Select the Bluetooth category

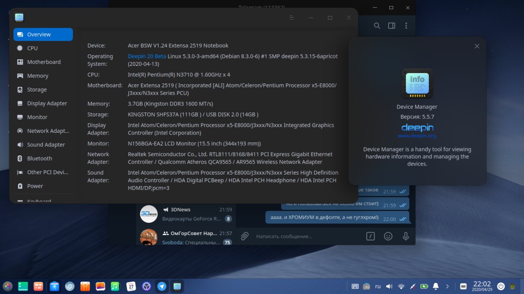click(x=43, y=158)
